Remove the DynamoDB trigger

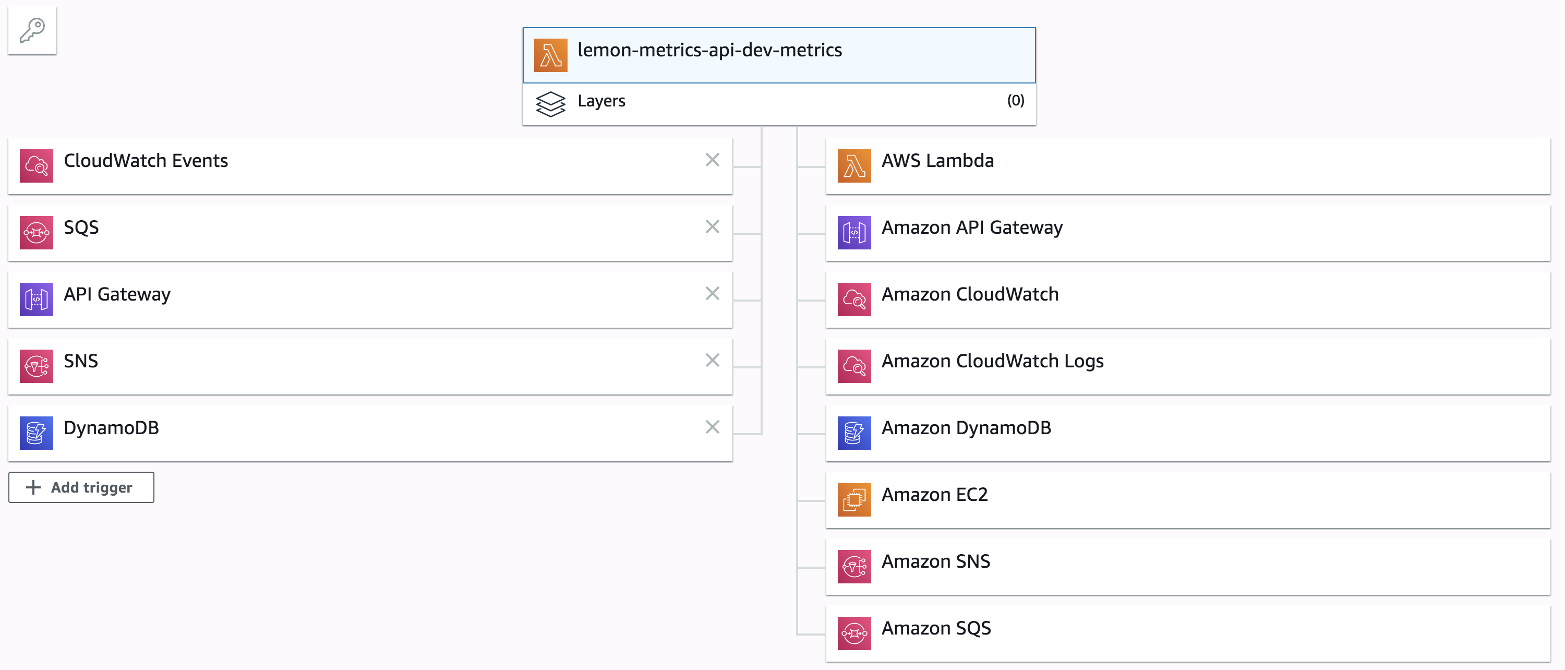(712, 427)
